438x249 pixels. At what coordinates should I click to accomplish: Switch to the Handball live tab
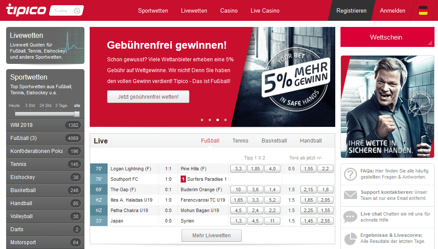click(310, 141)
